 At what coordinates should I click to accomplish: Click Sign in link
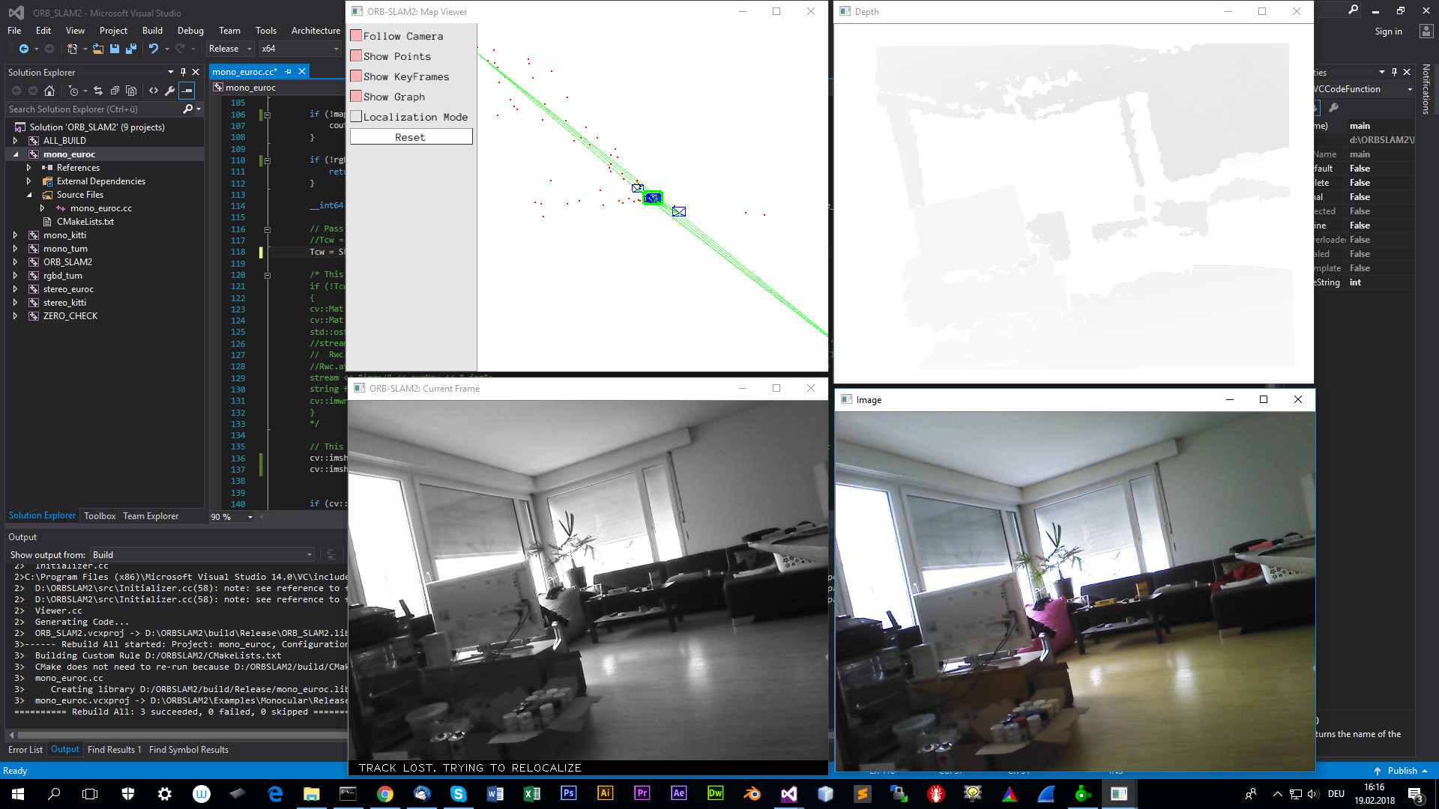1388,31
